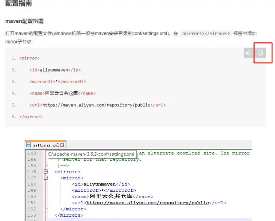
Task: Click editor line 150 name element
Action: point(112,196)
